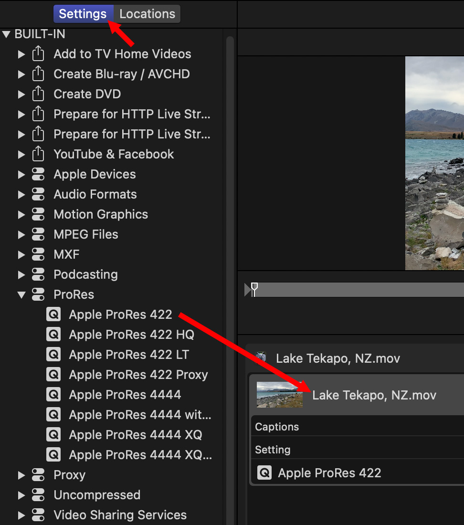464x525 pixels.
Task: Click the Apple ProRes 4444 XQ preset icon
Action: 53,435
